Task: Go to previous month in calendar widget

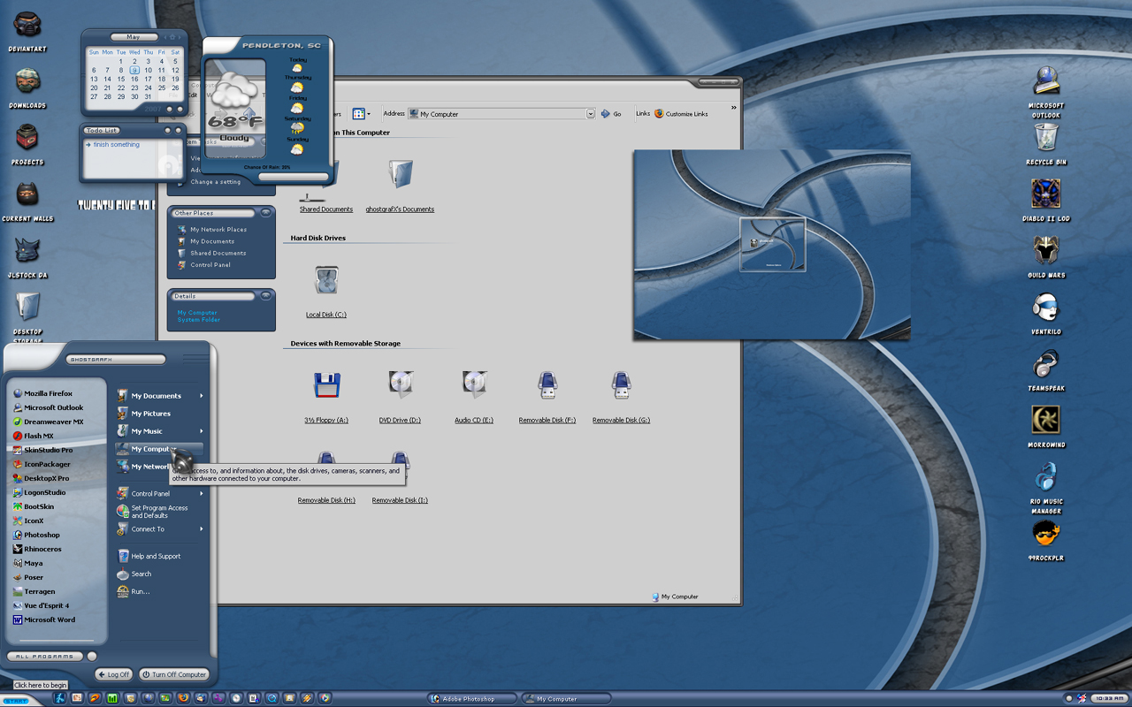Action: tap(167, 37)
